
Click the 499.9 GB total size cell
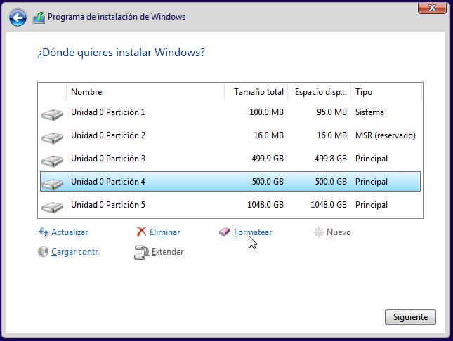[x=268, y=159]
